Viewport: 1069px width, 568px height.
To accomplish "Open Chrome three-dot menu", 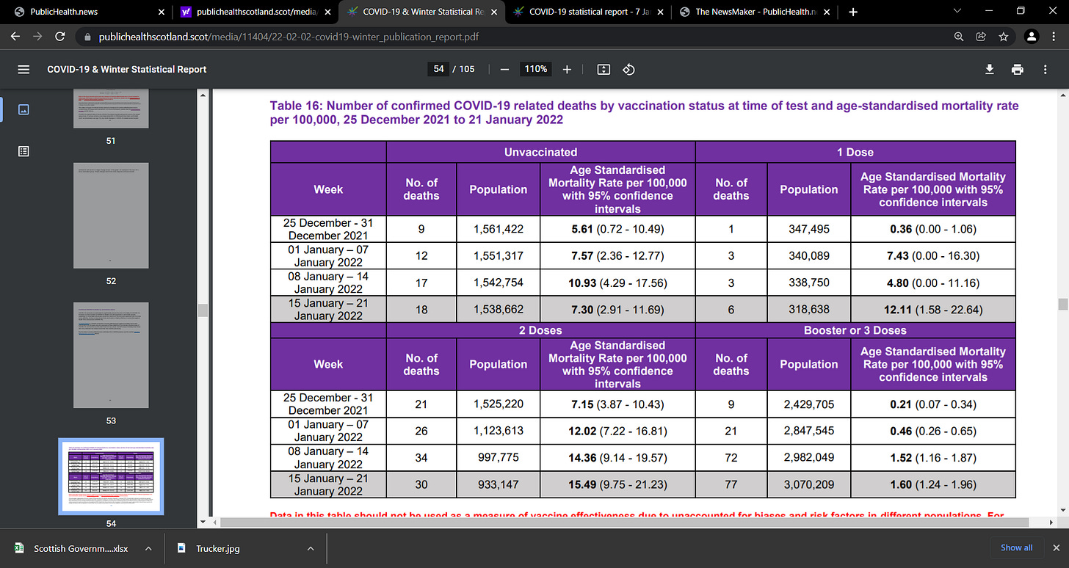I will click(1054, 36).
